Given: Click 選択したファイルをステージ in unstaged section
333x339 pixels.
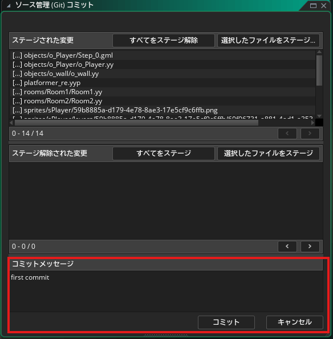Looking at the screenshot, I should click(x=269, y=154).
